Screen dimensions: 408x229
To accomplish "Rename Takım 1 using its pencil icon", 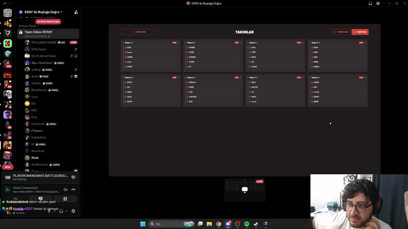I will (x=133, y=43).
